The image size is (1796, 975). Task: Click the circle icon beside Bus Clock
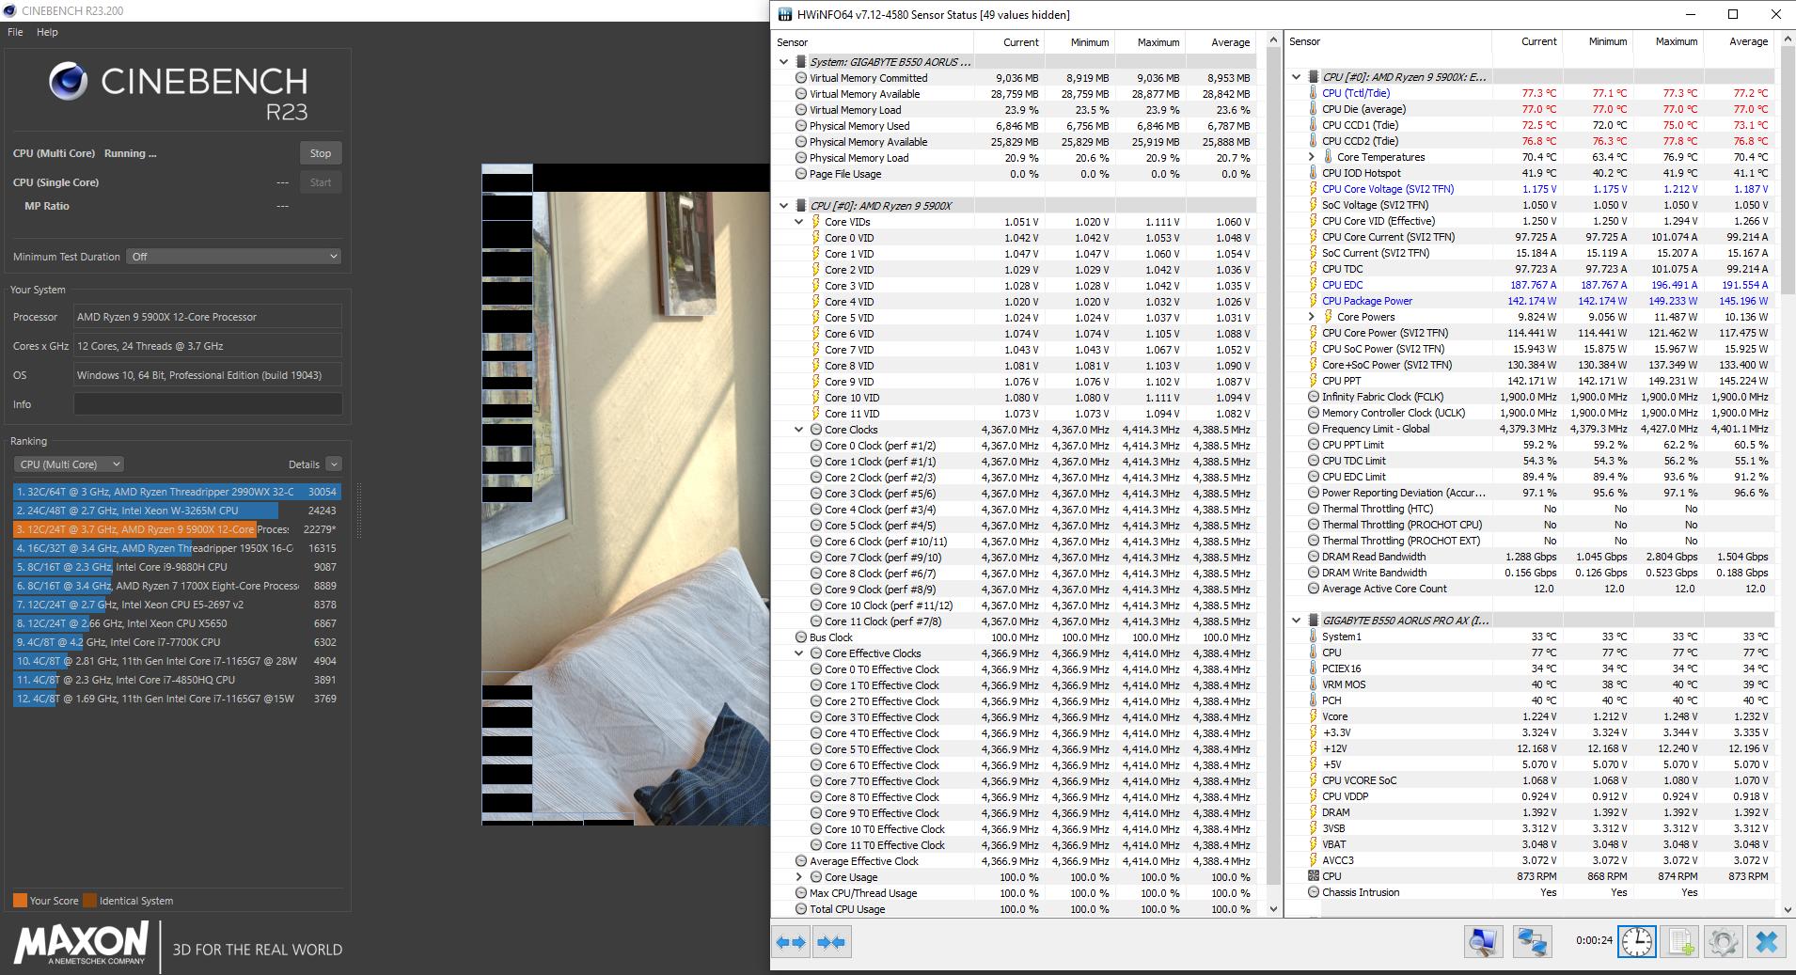[801, 637]
